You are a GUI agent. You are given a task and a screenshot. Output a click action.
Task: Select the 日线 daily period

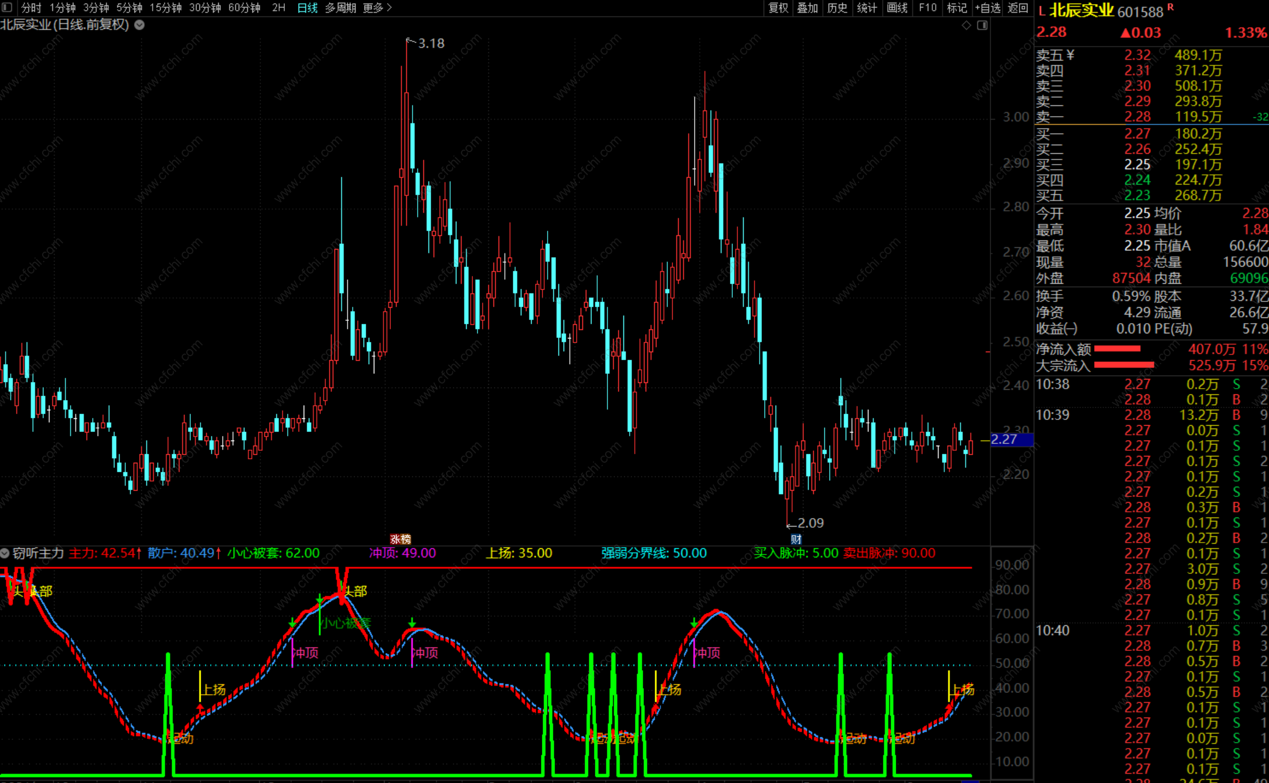pyautogui.click(x=307, y=7)
